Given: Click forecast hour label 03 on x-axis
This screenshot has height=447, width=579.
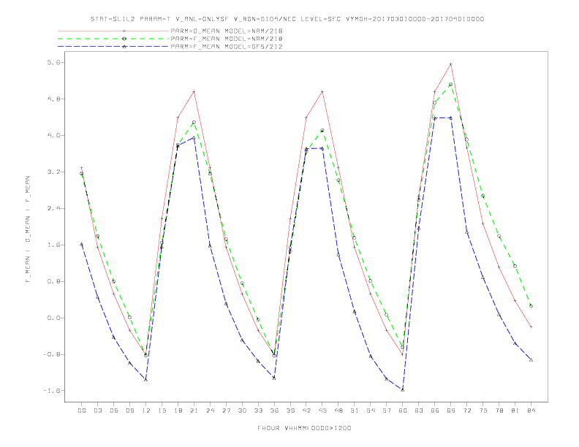Looking at the screenshot, I should click(97, 411).
